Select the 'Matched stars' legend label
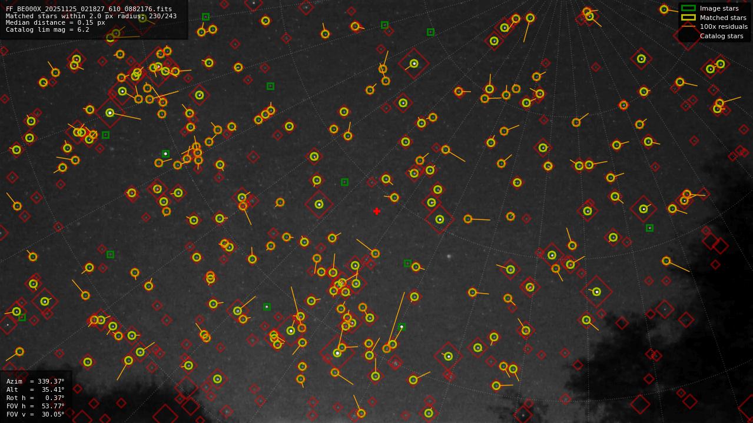Image resolution: width=753 pixels, height=423 pixels. [723, 18]
